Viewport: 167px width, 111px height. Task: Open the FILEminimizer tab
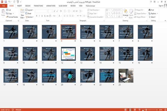(x=90, y=6)
